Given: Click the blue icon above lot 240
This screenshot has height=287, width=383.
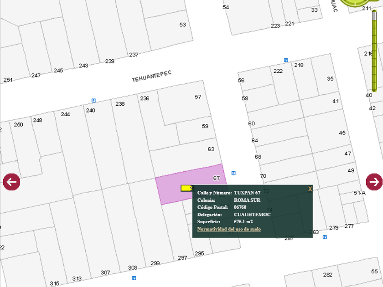Looking at the screenshot, I should [93, 101].
